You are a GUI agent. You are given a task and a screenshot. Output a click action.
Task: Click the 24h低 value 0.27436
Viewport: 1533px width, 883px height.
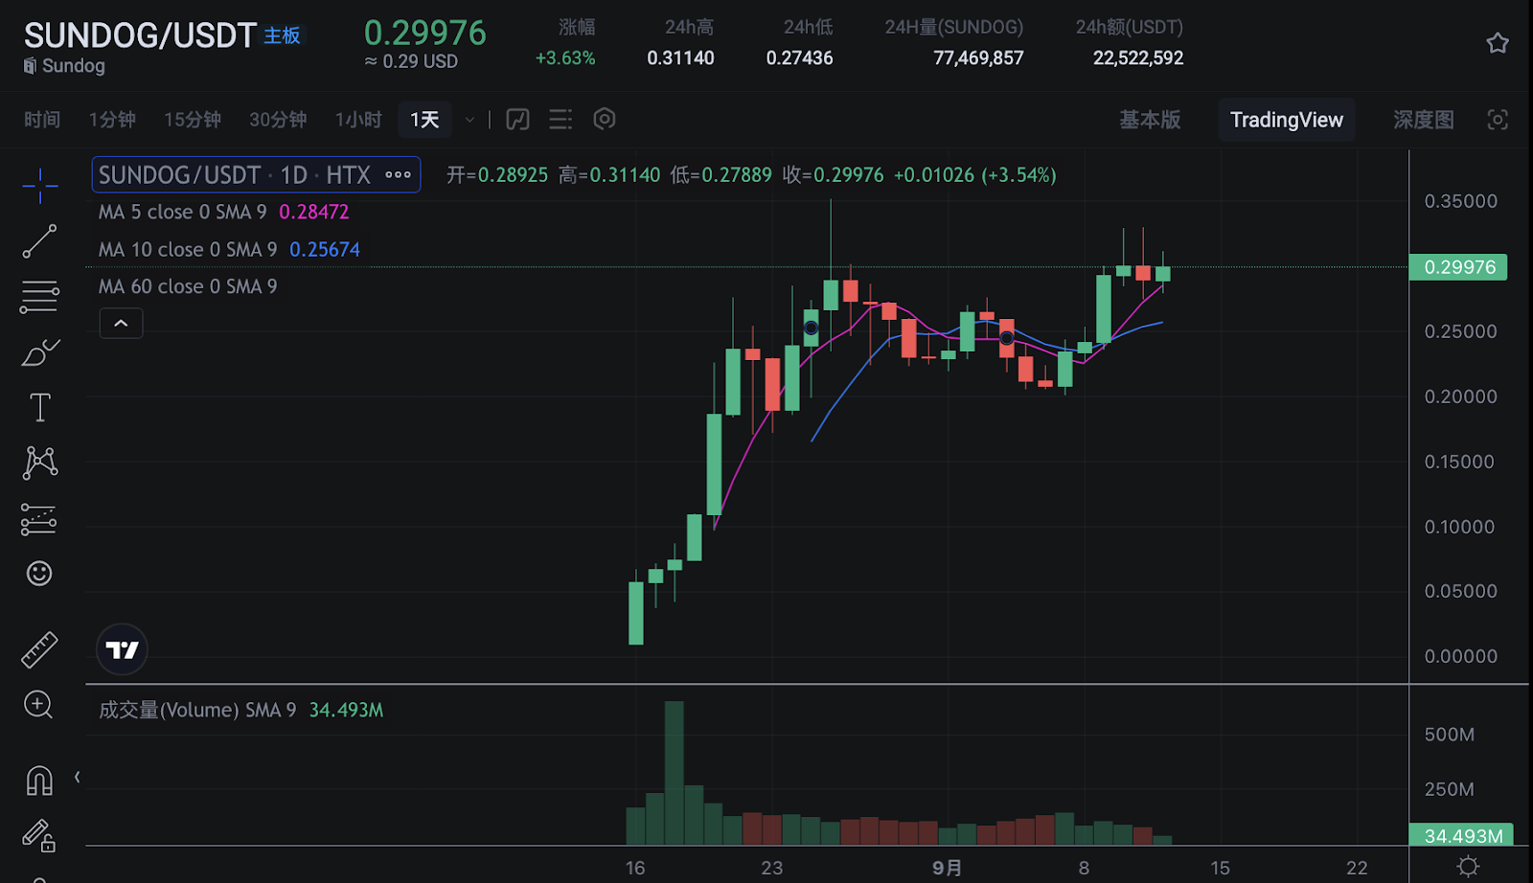click(x=799, y=57)
